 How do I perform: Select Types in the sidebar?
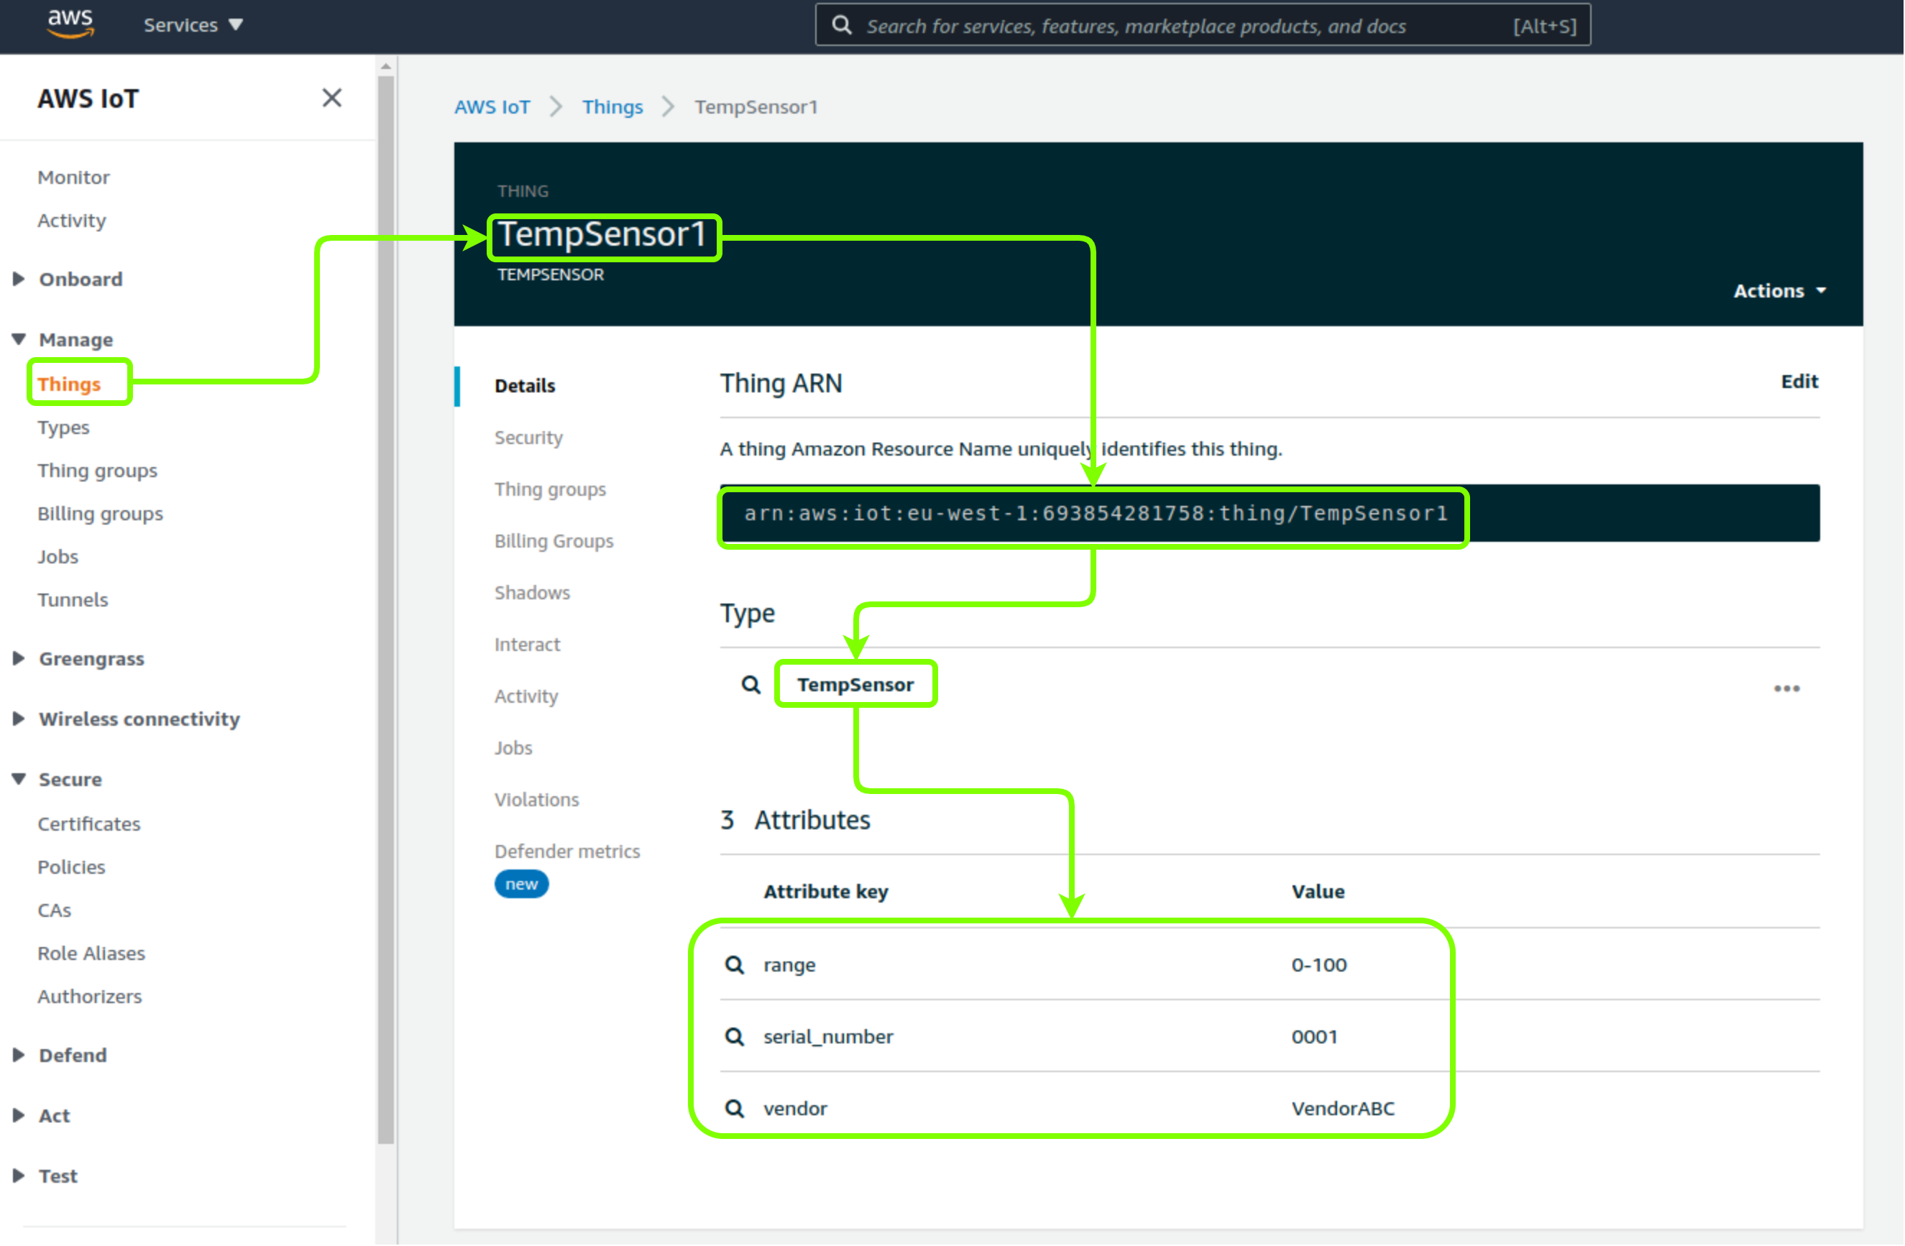tap(63, 428)
